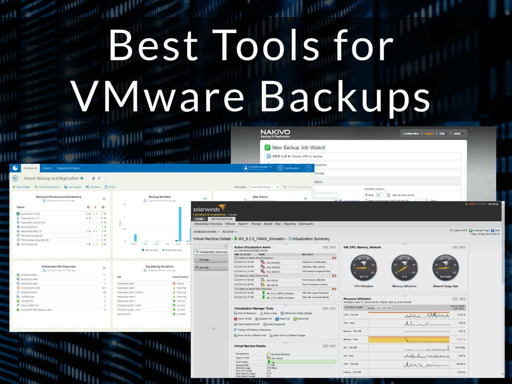Open the Row length dropdown in Veeam
Screen dimensions: 512x384
(x=264, y=187)
